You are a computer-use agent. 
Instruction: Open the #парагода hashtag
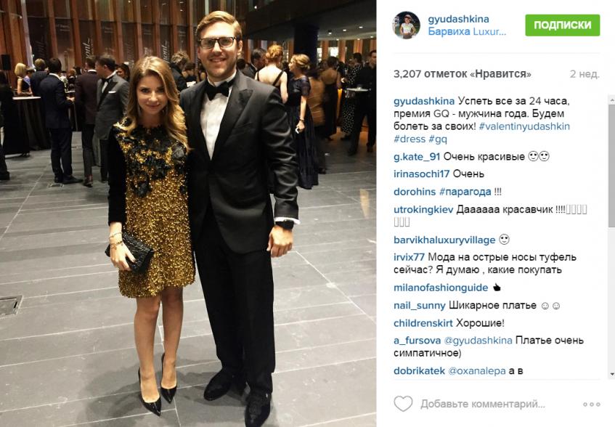click(465, 192)
